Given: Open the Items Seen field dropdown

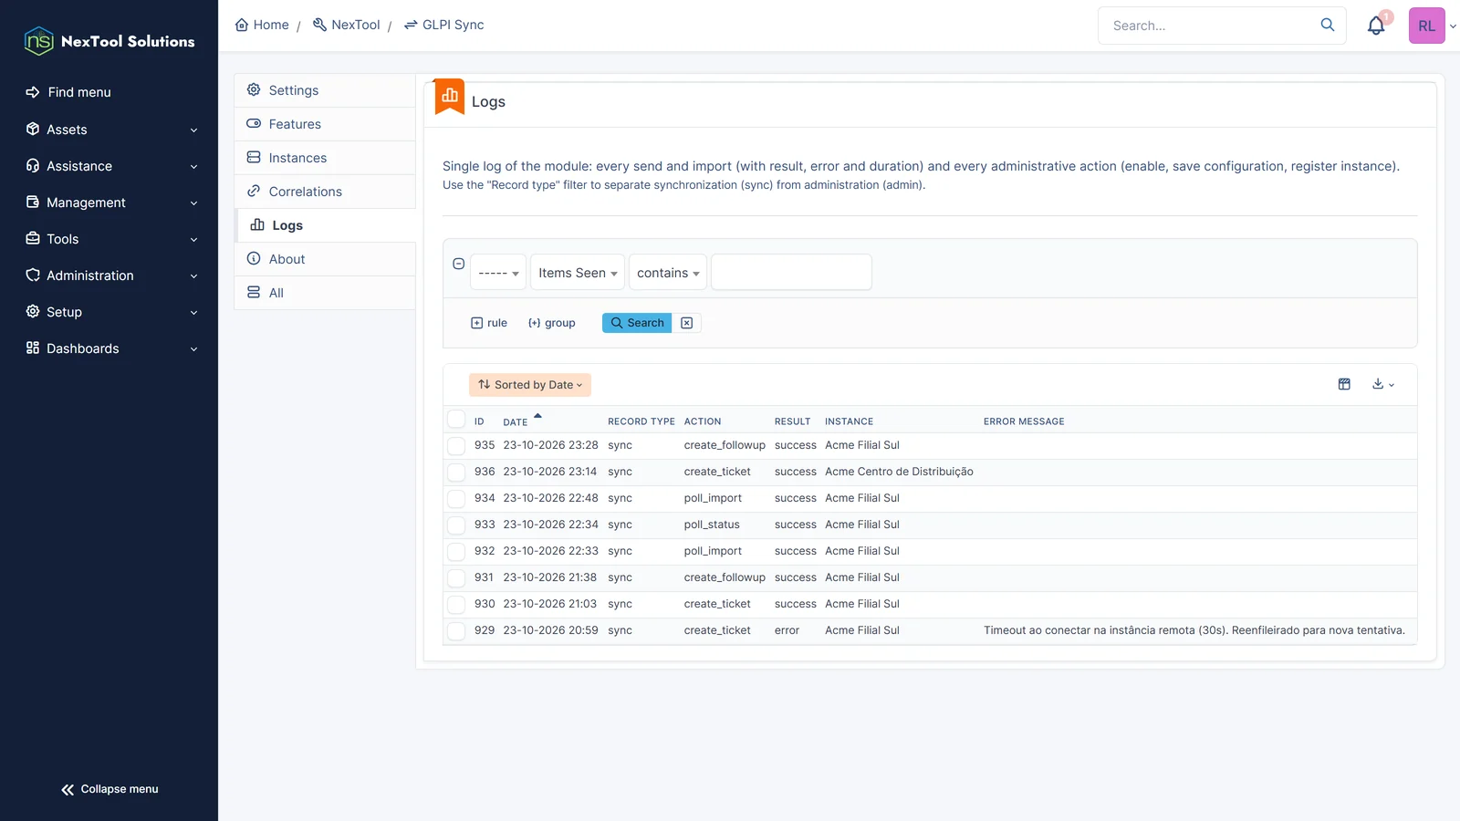Looking at the screenshot, I should point(578,272).
